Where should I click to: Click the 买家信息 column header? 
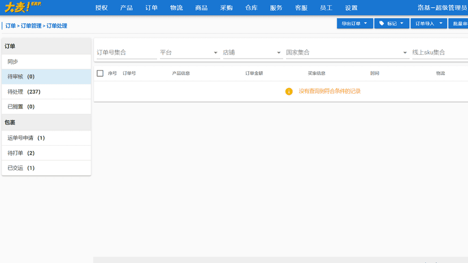(317, 73)
